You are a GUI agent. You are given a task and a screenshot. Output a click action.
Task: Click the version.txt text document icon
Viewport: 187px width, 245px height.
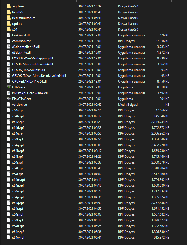click(x=9, y=105)
